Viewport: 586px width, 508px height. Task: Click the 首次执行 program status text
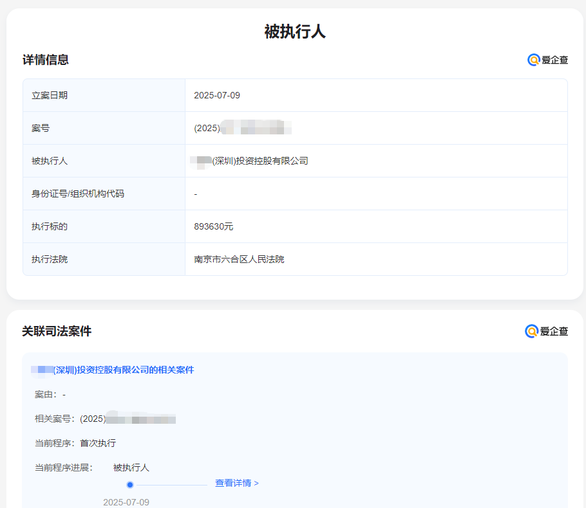[x=98, y=443]
